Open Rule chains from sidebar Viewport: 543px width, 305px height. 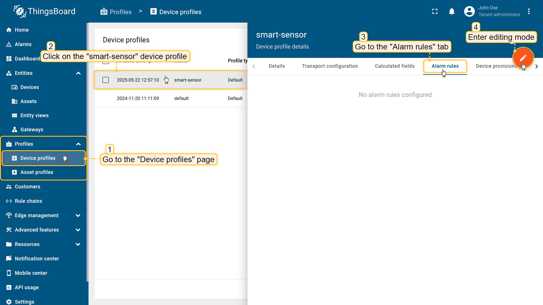coord(28,201)
